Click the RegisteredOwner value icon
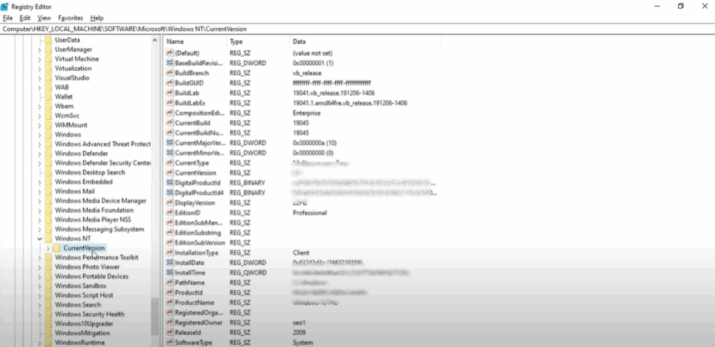The image size is (715, 347). pos(170,323)
